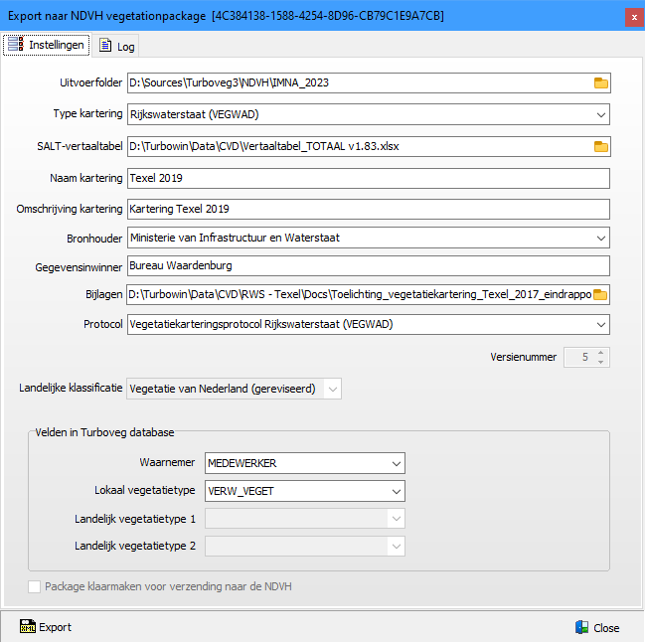Expand the Type kartering dropdown
This screenshot has height=643, width=645.
point(600,114)
